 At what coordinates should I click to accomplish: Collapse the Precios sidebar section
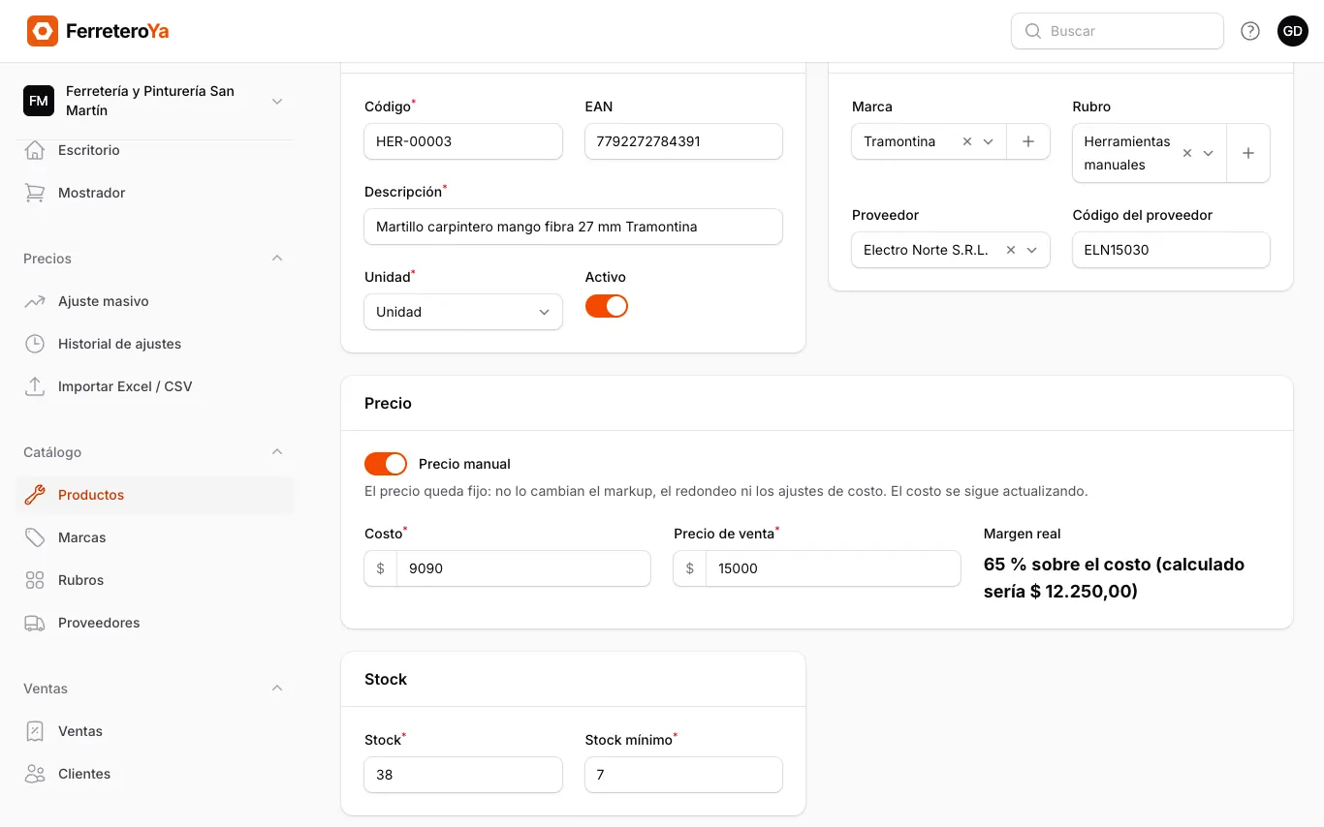pos(277,259)
